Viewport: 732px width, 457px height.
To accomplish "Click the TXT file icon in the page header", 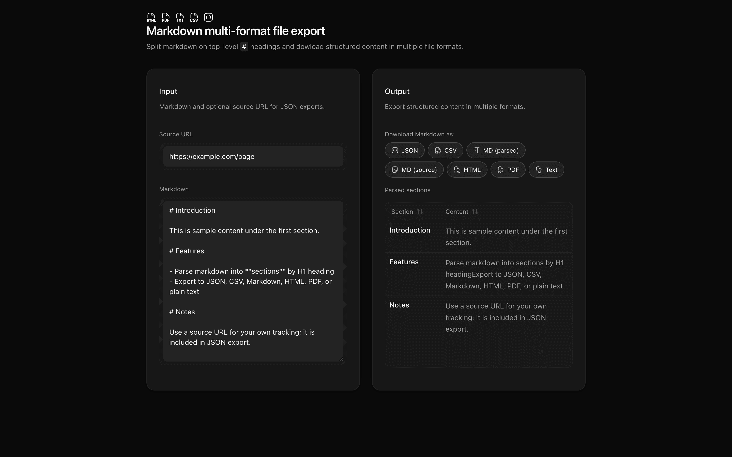I will tap(180, 17).
